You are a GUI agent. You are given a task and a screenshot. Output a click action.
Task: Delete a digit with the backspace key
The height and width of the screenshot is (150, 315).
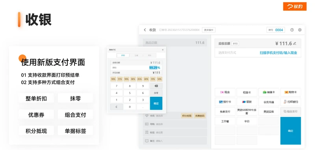pyautogui.click(x=156, y=86)
